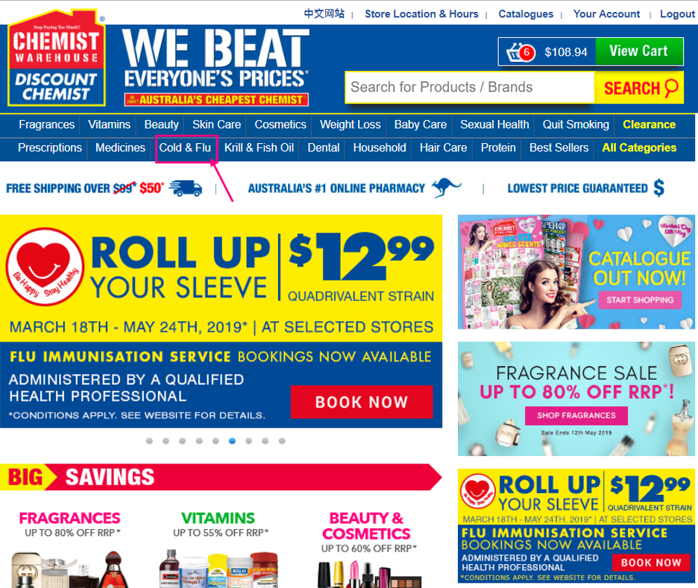
Task: Open the Fragrances category menu
Action: pyautogui.click(x=47, y=124)
